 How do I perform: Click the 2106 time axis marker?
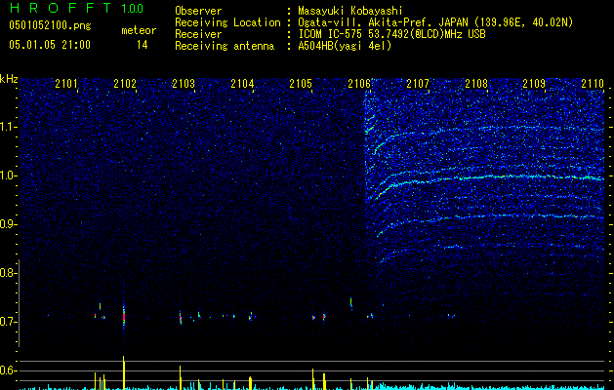tap(359, 83)
